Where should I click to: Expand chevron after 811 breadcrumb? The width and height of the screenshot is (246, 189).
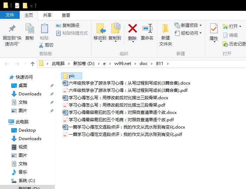coord(168,64)
